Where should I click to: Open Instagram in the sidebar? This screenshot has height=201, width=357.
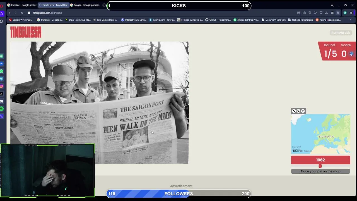[x=2, y=86]
